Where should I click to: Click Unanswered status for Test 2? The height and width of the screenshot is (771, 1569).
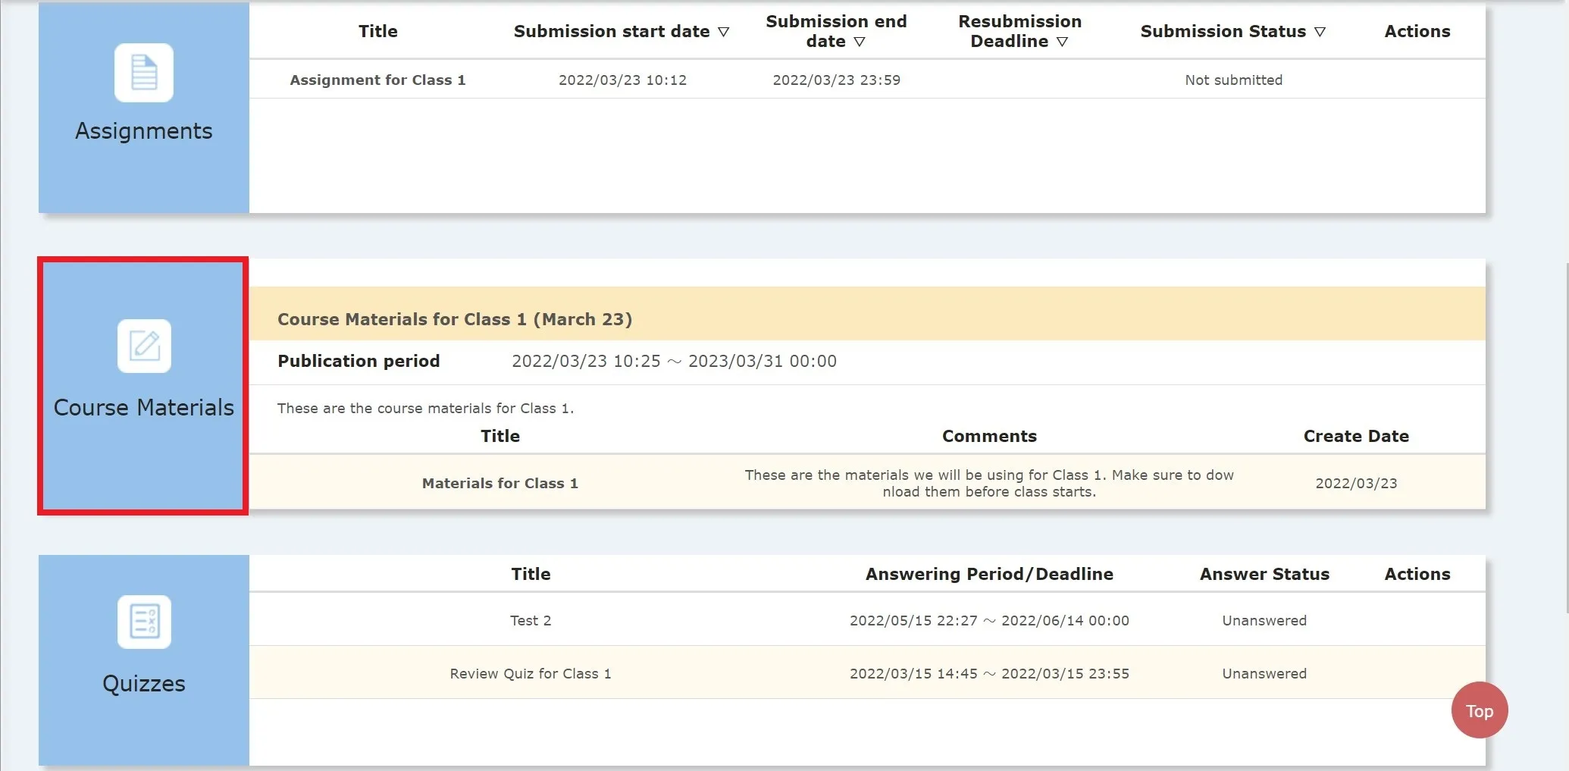click(x=1264, y=620)
